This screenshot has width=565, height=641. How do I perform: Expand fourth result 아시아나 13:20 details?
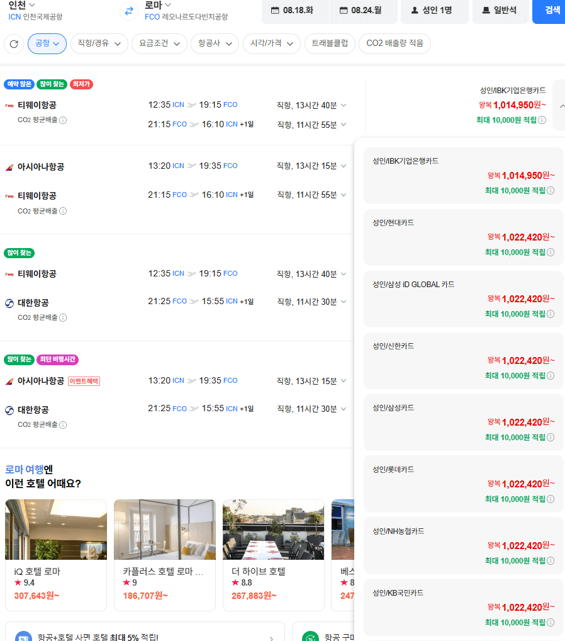(344, 380)
